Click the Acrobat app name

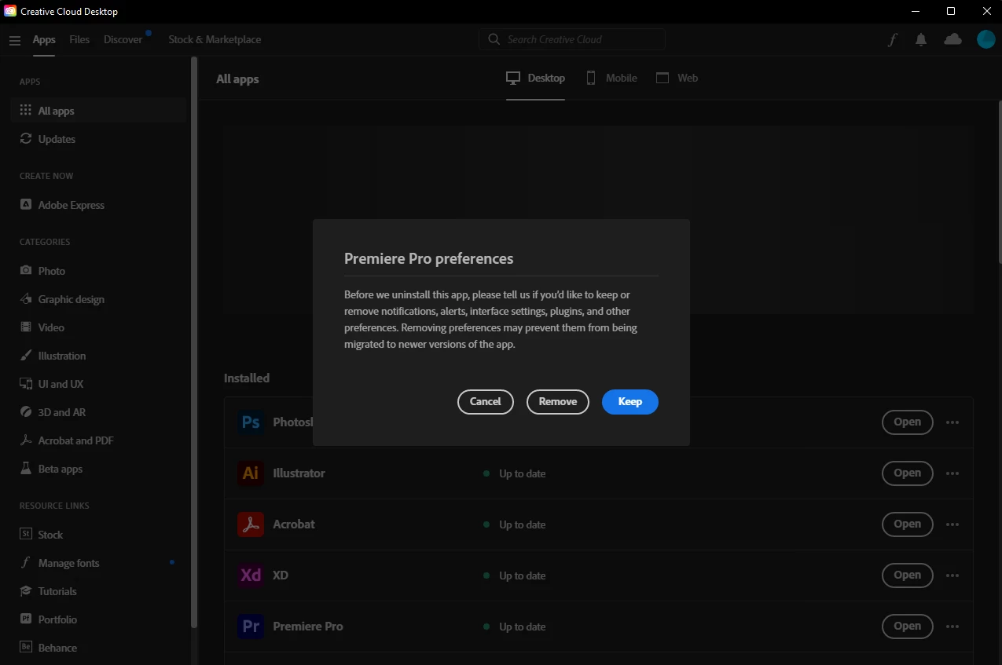294,524
